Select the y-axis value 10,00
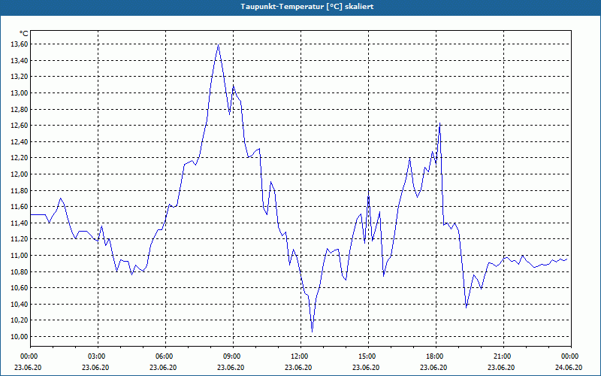 click(x=20, y=336)
